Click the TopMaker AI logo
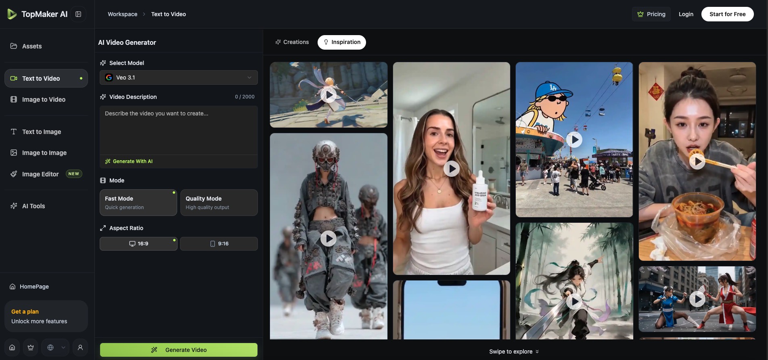This screenshot has width=768, height=360. (x=38, y=14)
